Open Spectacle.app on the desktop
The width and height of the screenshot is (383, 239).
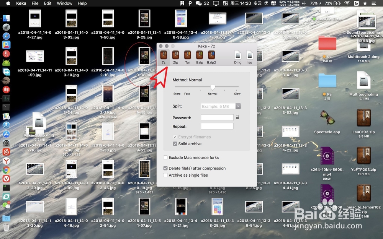327,117
